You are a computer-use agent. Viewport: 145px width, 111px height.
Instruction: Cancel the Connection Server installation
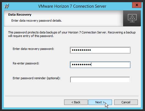[x=126, y=102]
